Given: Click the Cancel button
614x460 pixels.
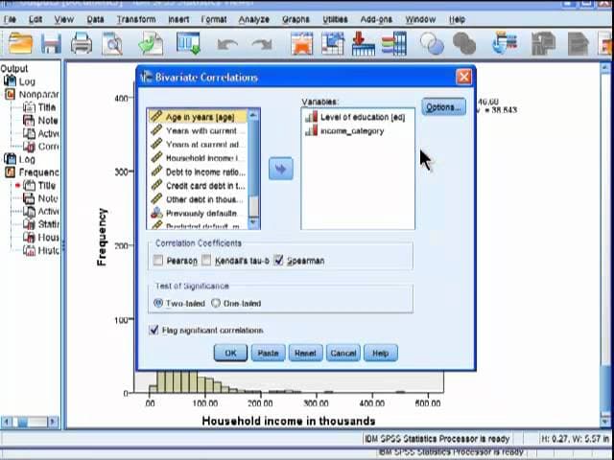Looking at the screenshot, I should tap(343, 354).
